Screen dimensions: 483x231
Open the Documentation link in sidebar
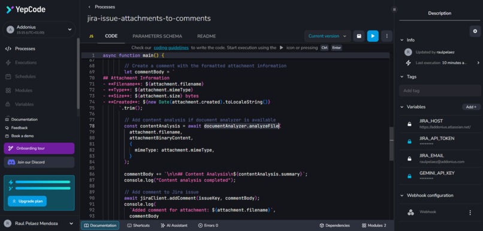(21, 119)
